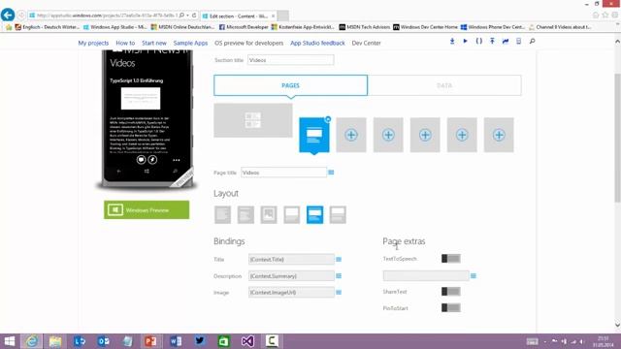Open the MSDN Tech Advisors bookmark
The height and width of the screenshot is (349, 621).
pos(365,27)
